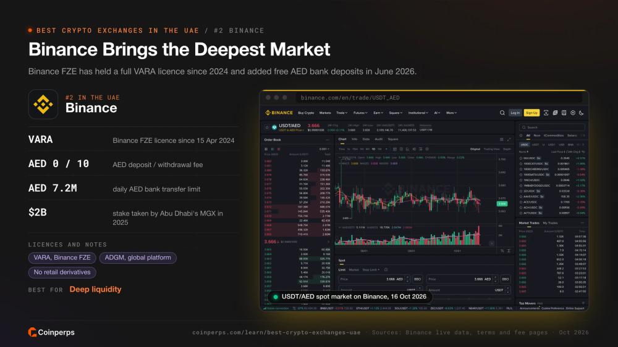This screenshot has width=618, height=347.
Task: Open Buy Crypto in the nav bar
Action: tap(306, 113)
